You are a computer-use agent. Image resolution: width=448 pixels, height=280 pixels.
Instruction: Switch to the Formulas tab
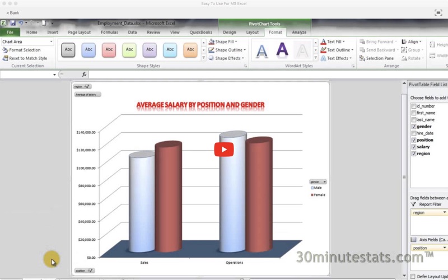point(109,32)
